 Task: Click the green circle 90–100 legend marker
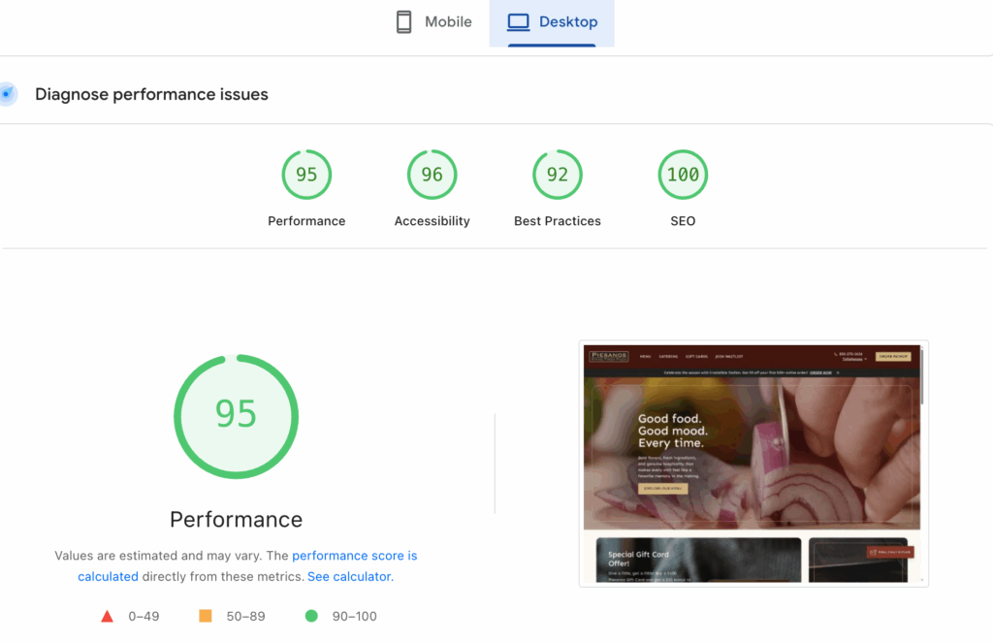point(311,616)
